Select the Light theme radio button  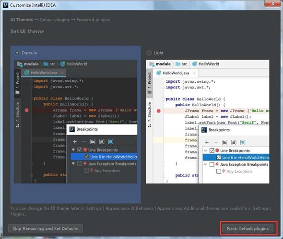(149, 53)
